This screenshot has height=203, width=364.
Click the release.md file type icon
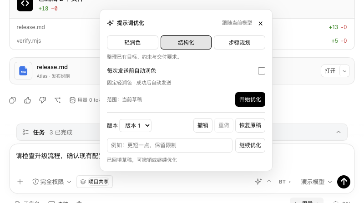[x=23, y=71]
